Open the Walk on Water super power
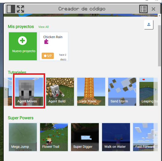The width and height of the screenshot is (162, 161). click(x=116, y=137)
